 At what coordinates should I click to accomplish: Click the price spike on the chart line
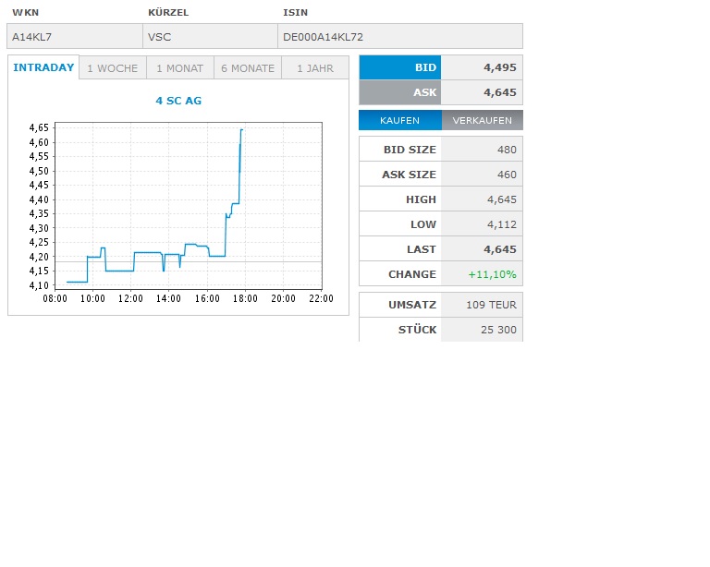point(240,148)
